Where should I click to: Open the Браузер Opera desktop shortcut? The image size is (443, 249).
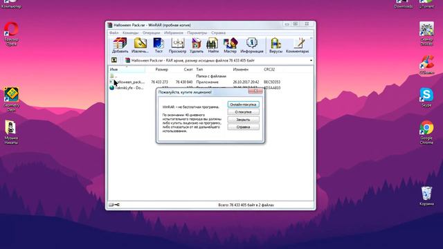11,34
